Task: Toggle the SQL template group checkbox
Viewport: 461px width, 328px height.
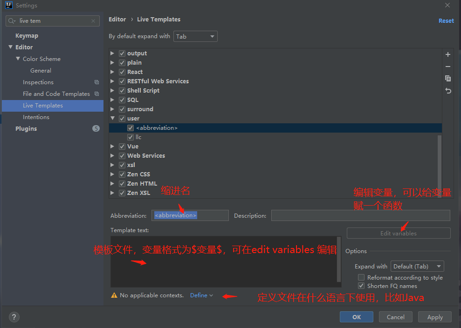Action: point(122,100)
